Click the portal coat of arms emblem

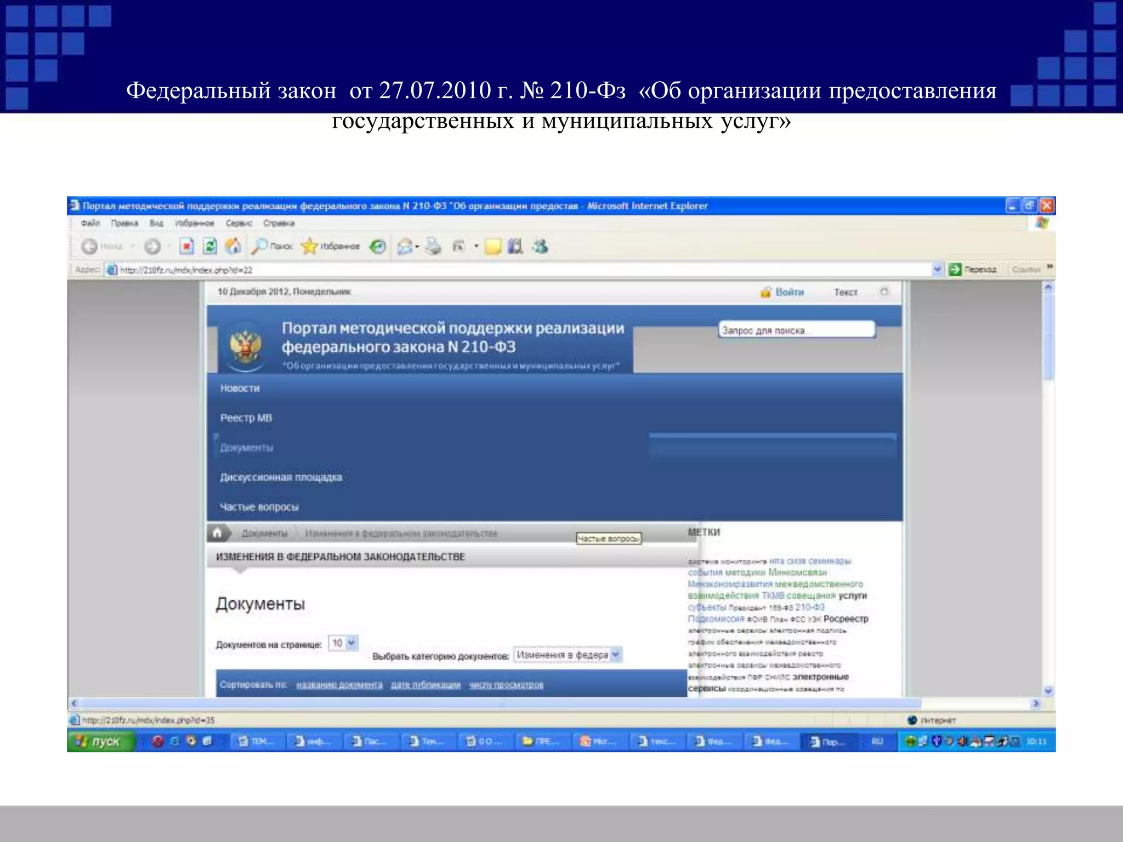245,346
